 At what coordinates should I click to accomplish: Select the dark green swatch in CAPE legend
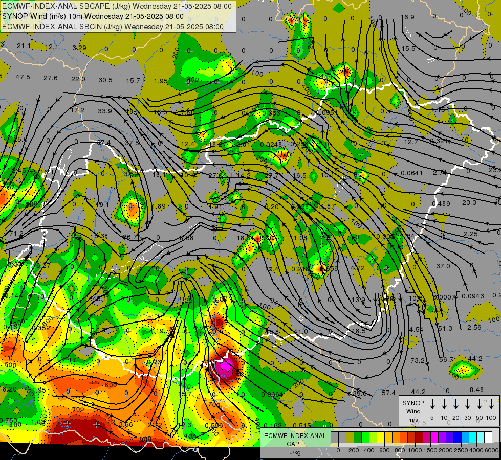(358, 438)
